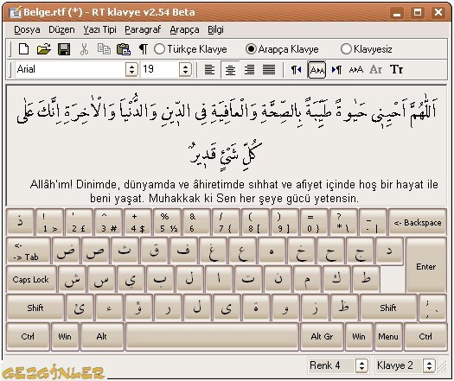Open the Düzen menu

click(x=61, y=29)
